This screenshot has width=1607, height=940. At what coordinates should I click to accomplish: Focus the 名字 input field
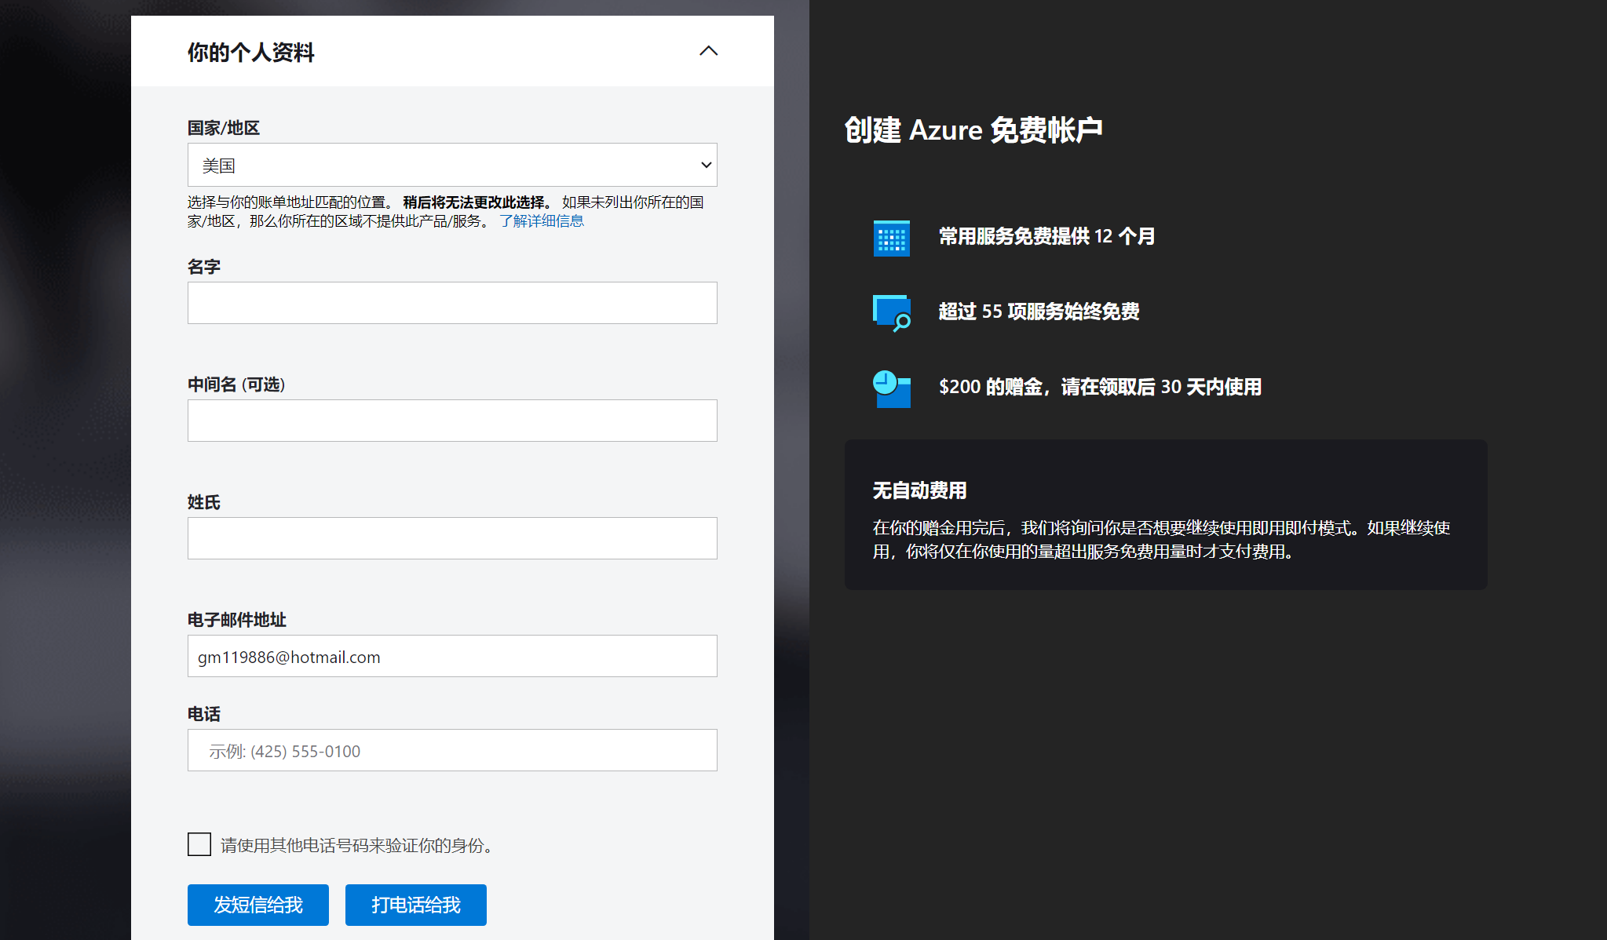click(x=452, y=303)
